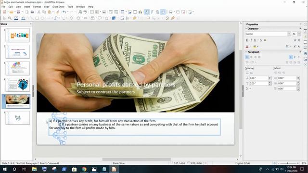Open the Edit menu

[11, 7]
